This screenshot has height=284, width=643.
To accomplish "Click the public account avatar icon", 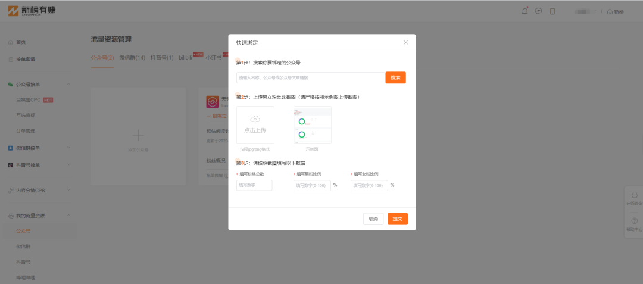I will tap(212, 102).
